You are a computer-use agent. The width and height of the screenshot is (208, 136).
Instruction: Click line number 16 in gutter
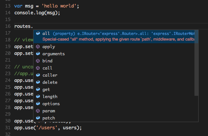pyautogui.click(x=8, y=26)
